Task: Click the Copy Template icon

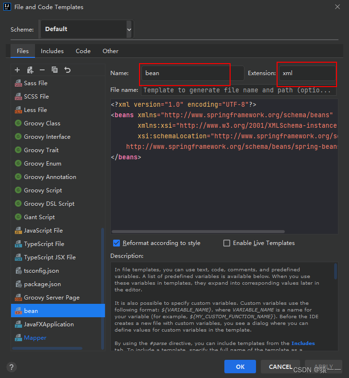Action: pos(55,70)
